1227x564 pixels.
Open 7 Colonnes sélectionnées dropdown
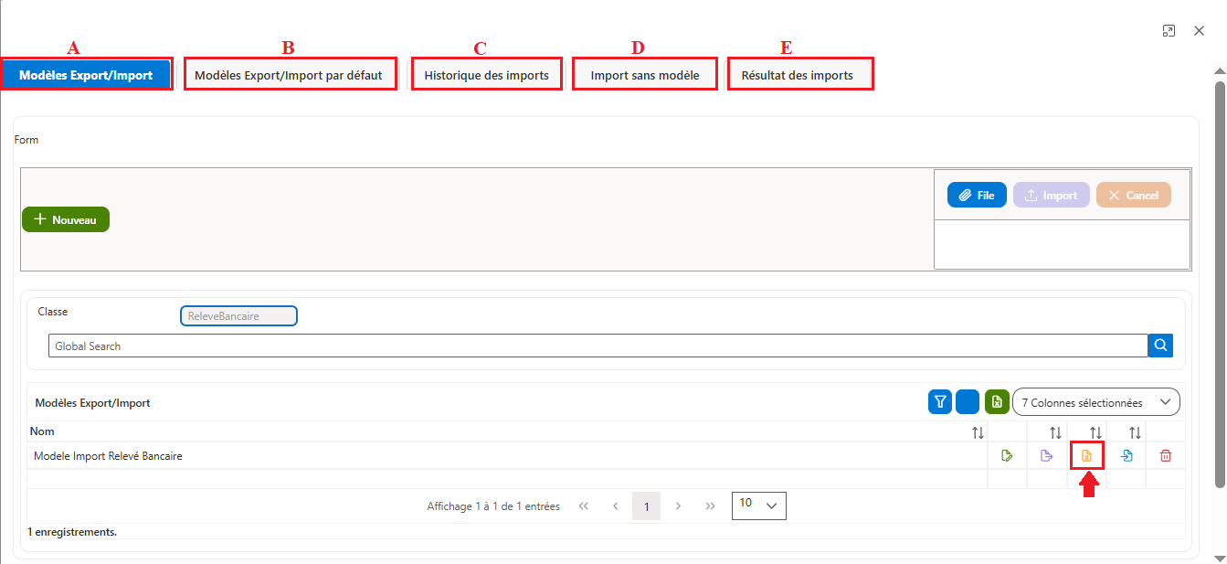click(x=1096, y=402)
